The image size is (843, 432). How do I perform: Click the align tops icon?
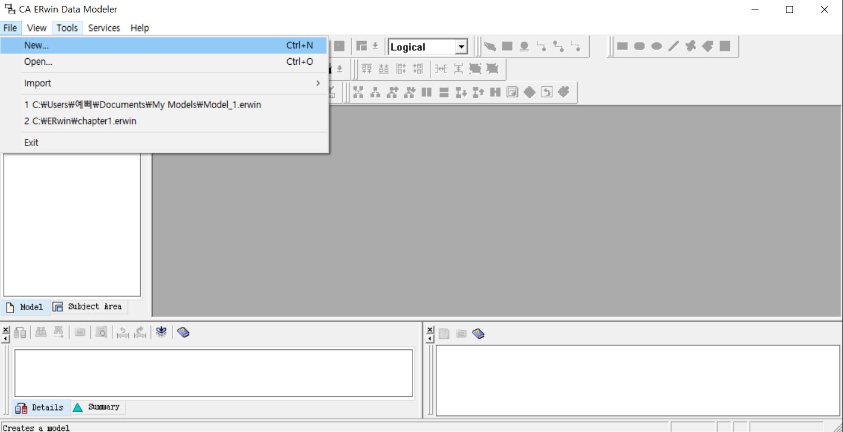[367, 69]
